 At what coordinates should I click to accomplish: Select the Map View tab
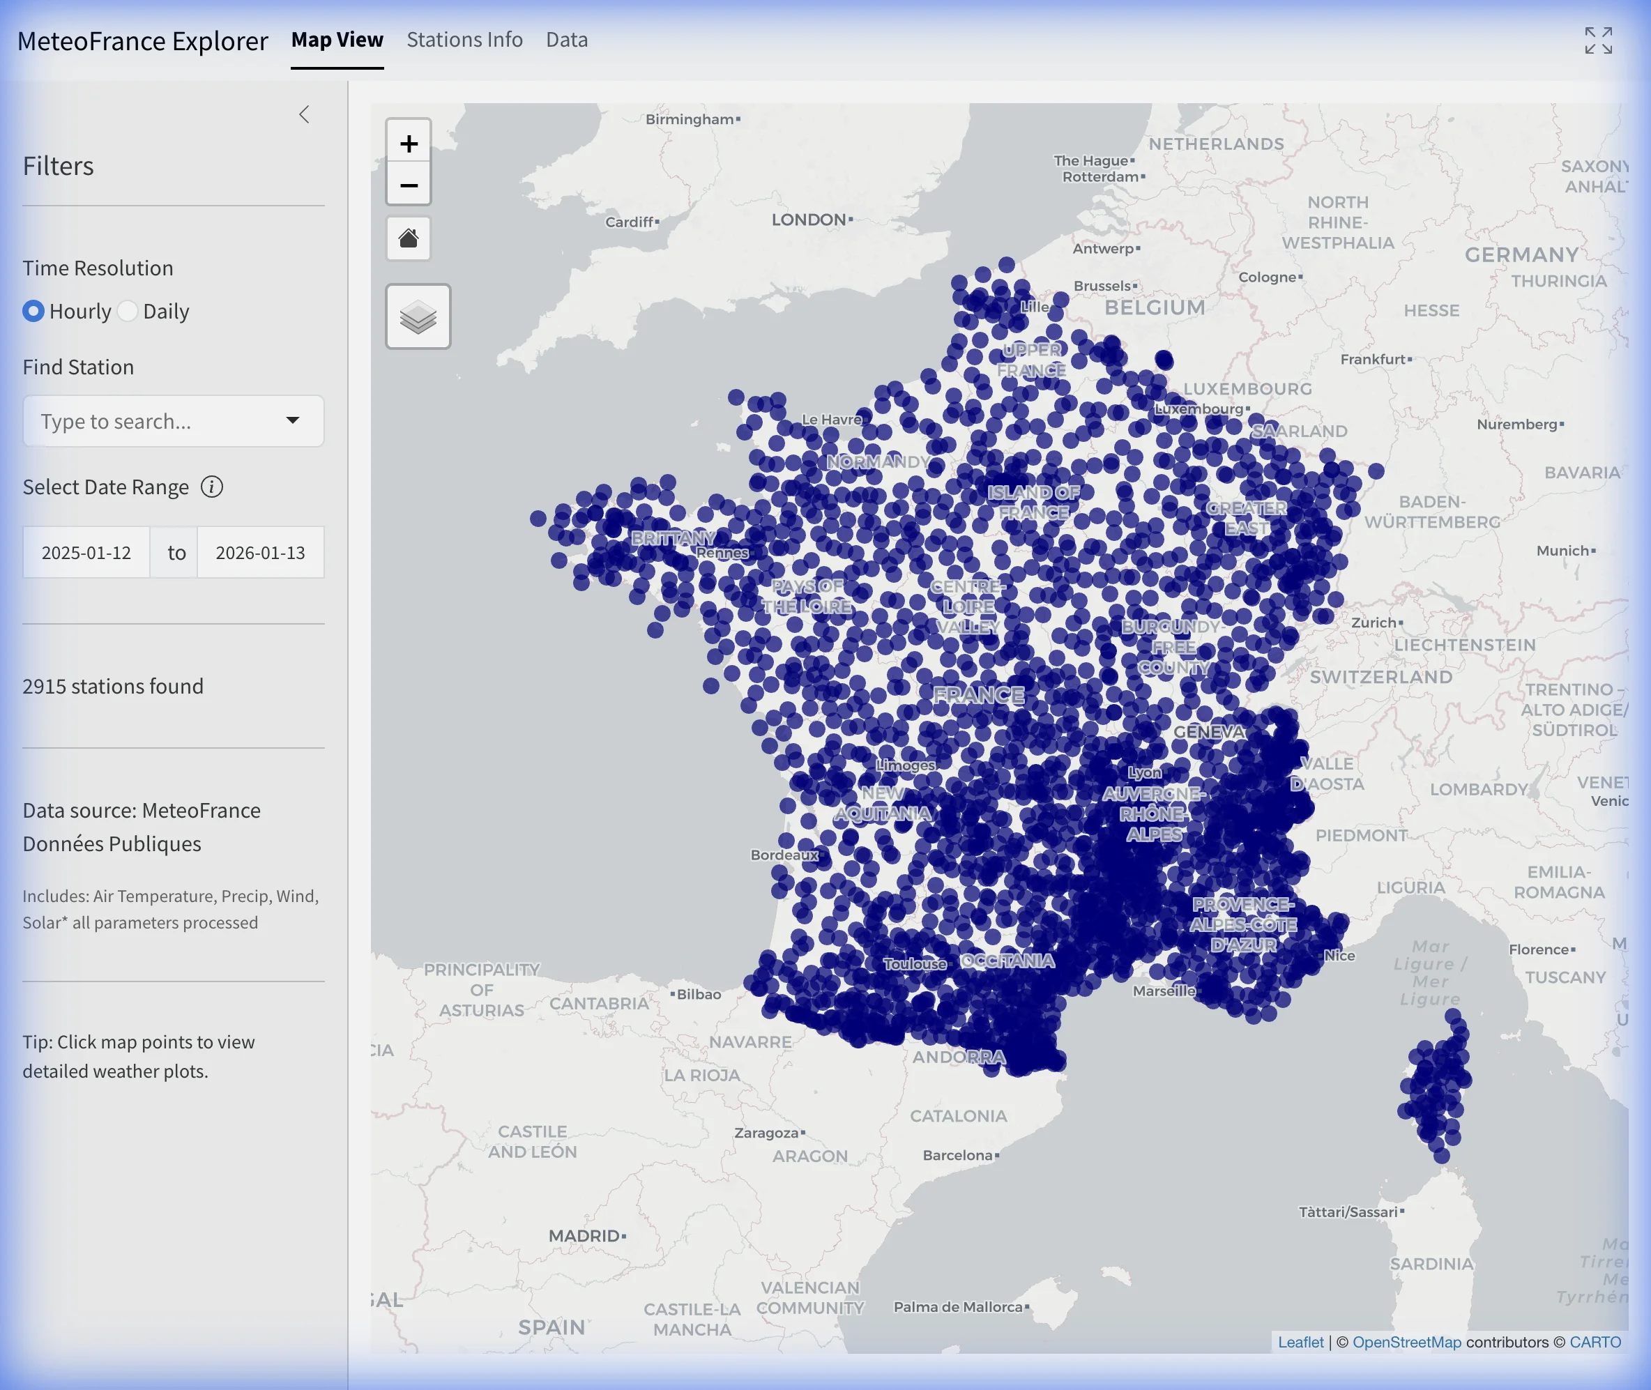(337, 40)
